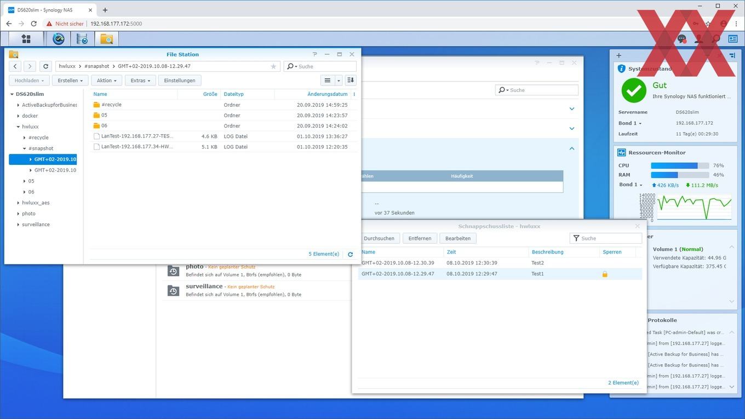This screenshot has height=419, width=745.
Task: Go back in File Station navigation
Action: (x=15, y=66)
